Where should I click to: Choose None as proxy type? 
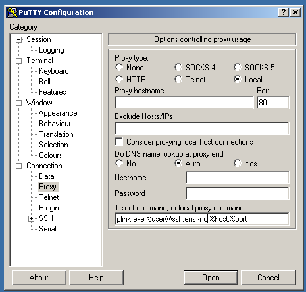(119, 67)
